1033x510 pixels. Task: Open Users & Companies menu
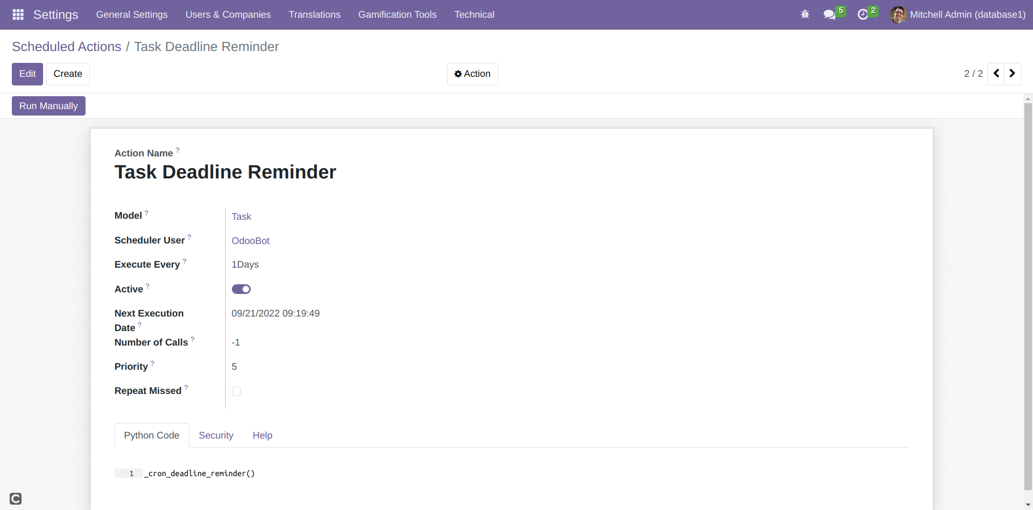coord(228,15)
